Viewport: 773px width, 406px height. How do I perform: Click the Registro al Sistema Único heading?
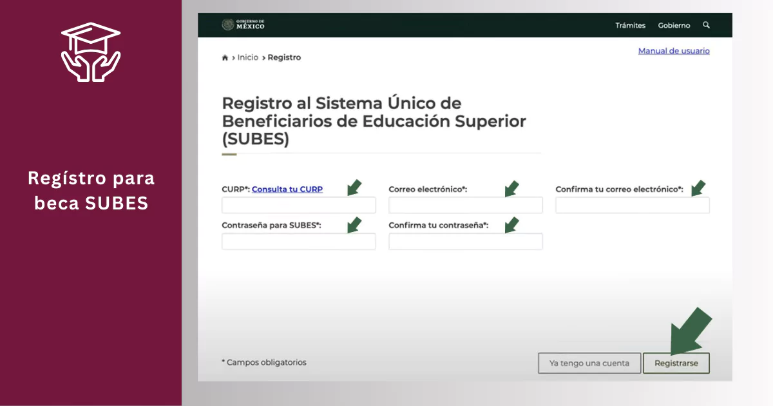pos(374,121)
